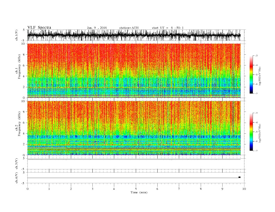Click the "start UT = 6:50:1" header text

(168, 28)
